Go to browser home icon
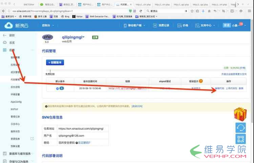The width and height of the screenshot is (254, 163). click(x=209, y=11)
